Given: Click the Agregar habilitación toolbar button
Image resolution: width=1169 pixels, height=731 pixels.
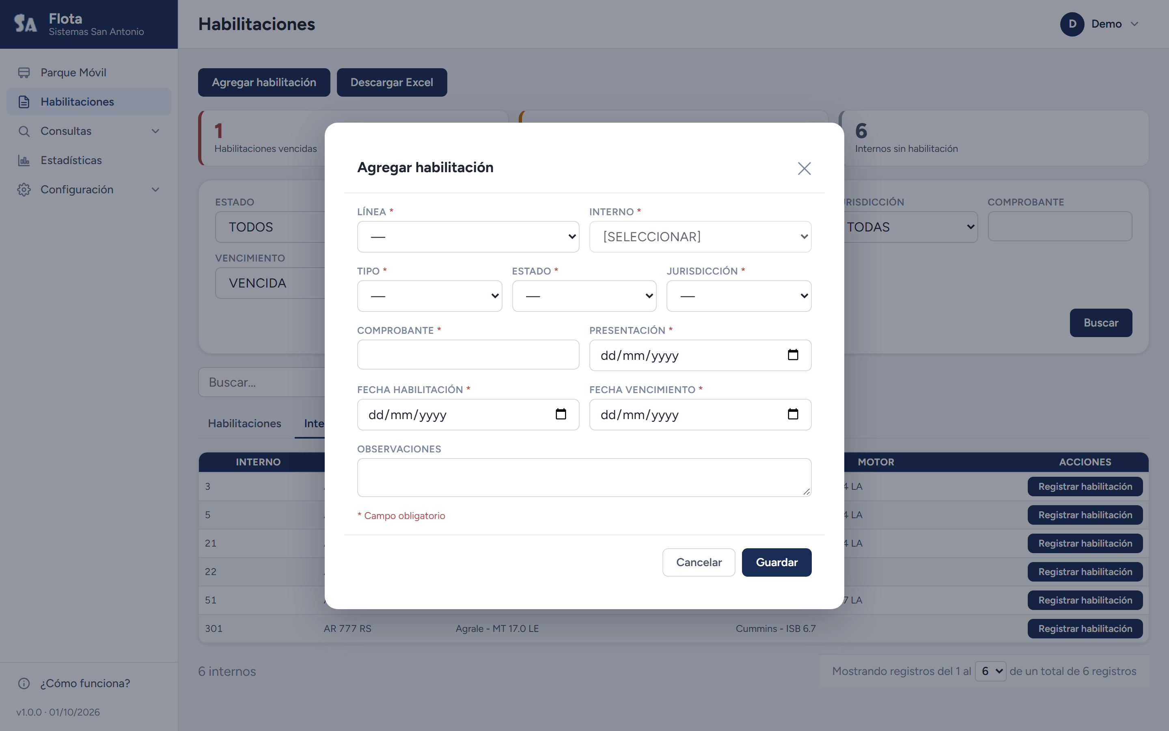Looking at the screenshot, I should 264,82.
